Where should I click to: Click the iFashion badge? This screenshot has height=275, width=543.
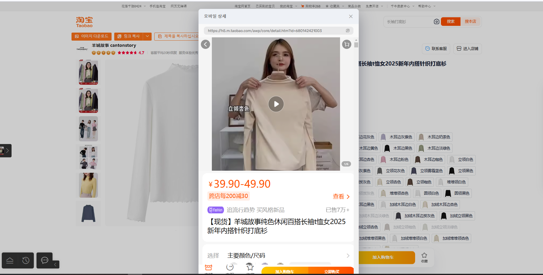pos(215,210)
